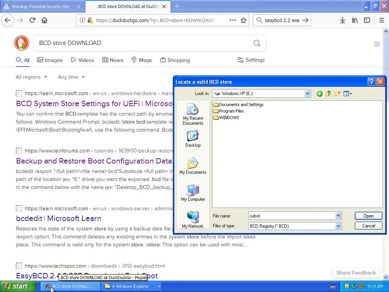Click the dialog help question mark button

tap(372, 82)
